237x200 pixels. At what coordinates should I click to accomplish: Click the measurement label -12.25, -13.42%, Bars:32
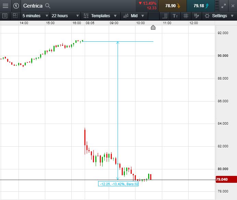[x=118, y=184]
